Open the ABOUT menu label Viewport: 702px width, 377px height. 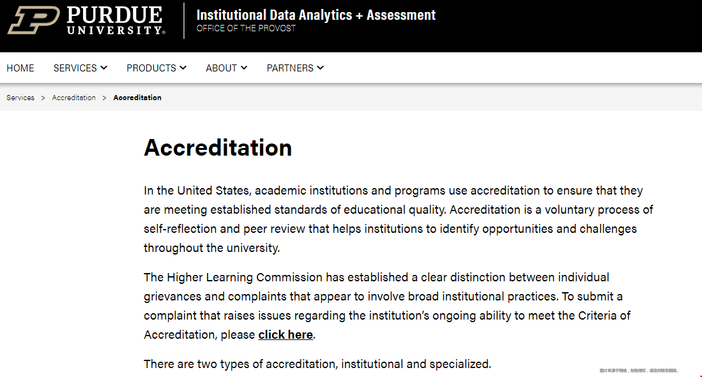(x=221, y=68)
